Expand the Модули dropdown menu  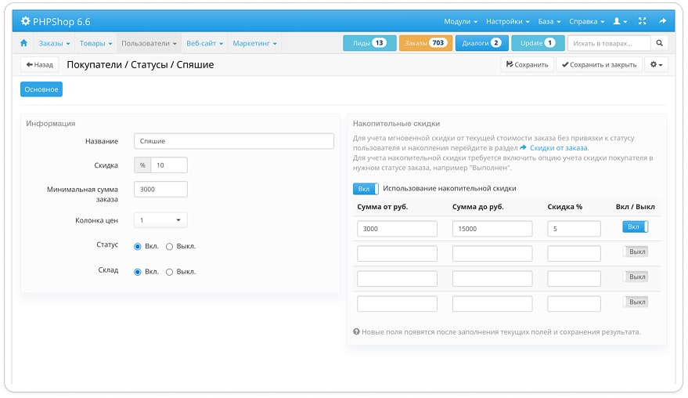tap(460, 21)
